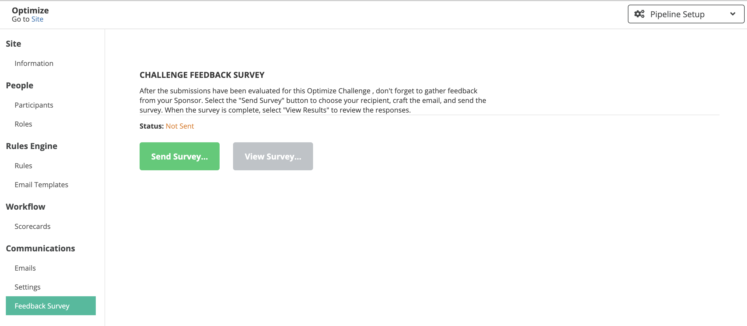The height and width of the screenshot is (326, 747).
Task: Open Email Templates in sidebar
Action: pyautogui.click(x=41, y=185)
